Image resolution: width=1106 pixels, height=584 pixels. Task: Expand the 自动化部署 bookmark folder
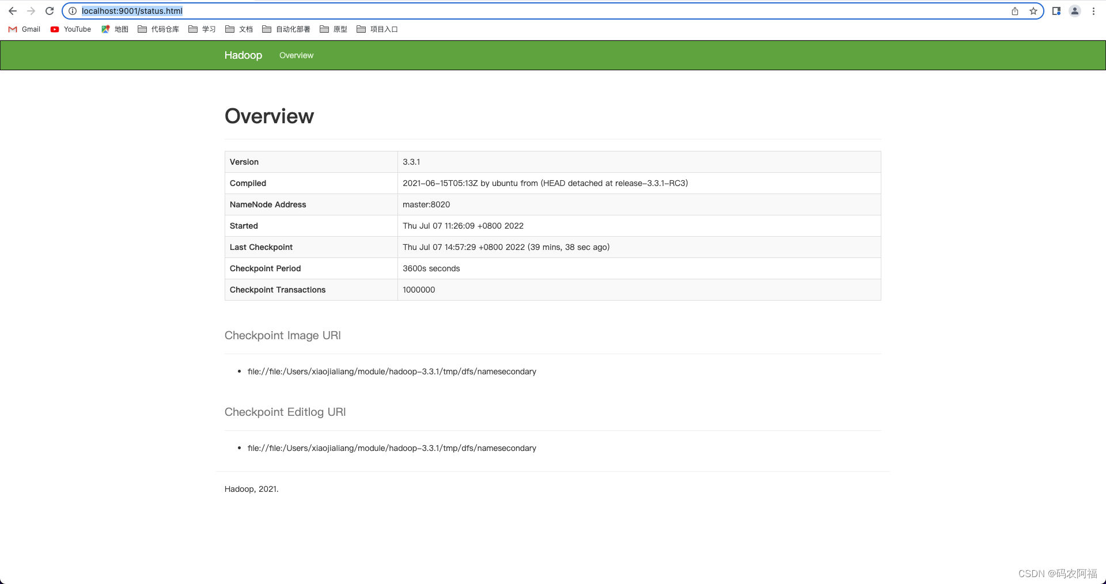[286, 29]
